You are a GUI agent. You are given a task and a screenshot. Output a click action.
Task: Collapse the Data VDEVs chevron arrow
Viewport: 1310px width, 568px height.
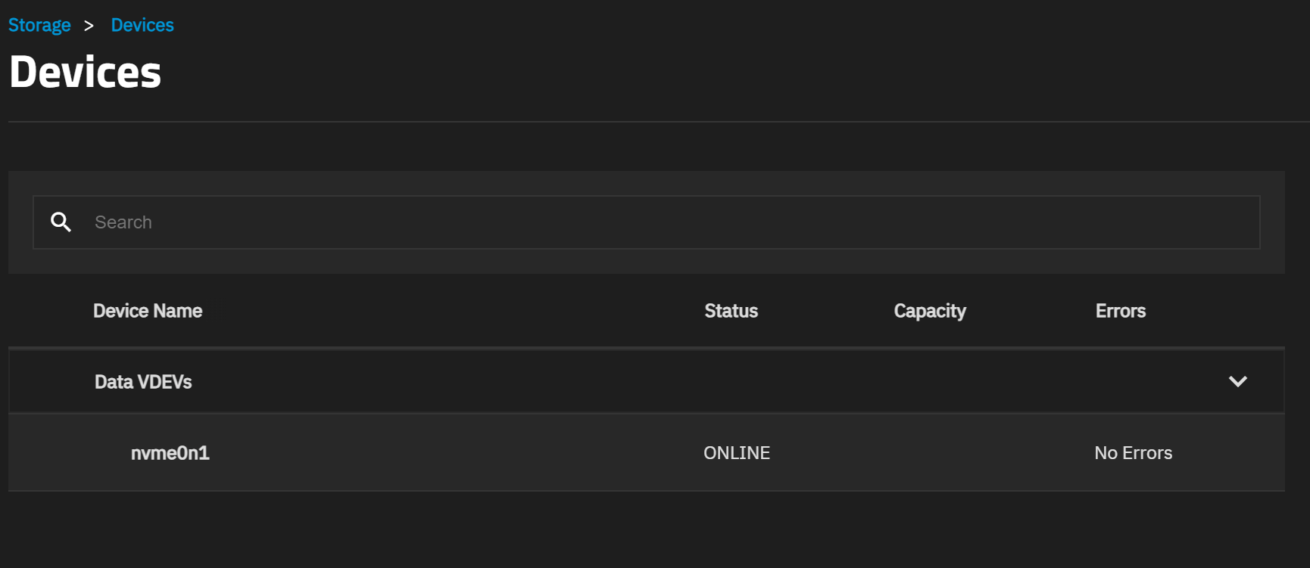pos(1237,381)
